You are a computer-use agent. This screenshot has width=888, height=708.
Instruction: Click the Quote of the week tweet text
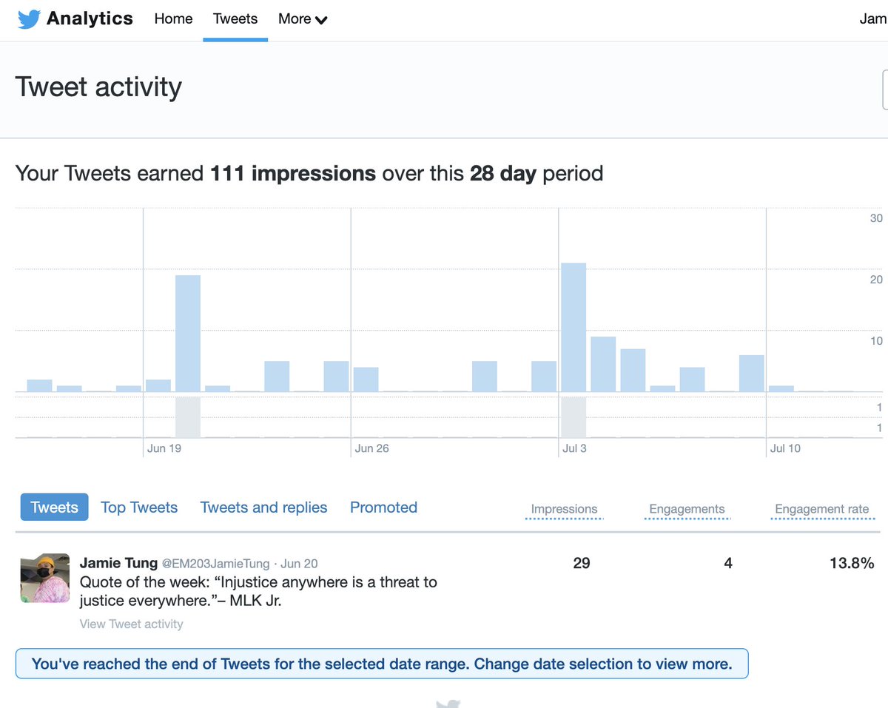258,591
